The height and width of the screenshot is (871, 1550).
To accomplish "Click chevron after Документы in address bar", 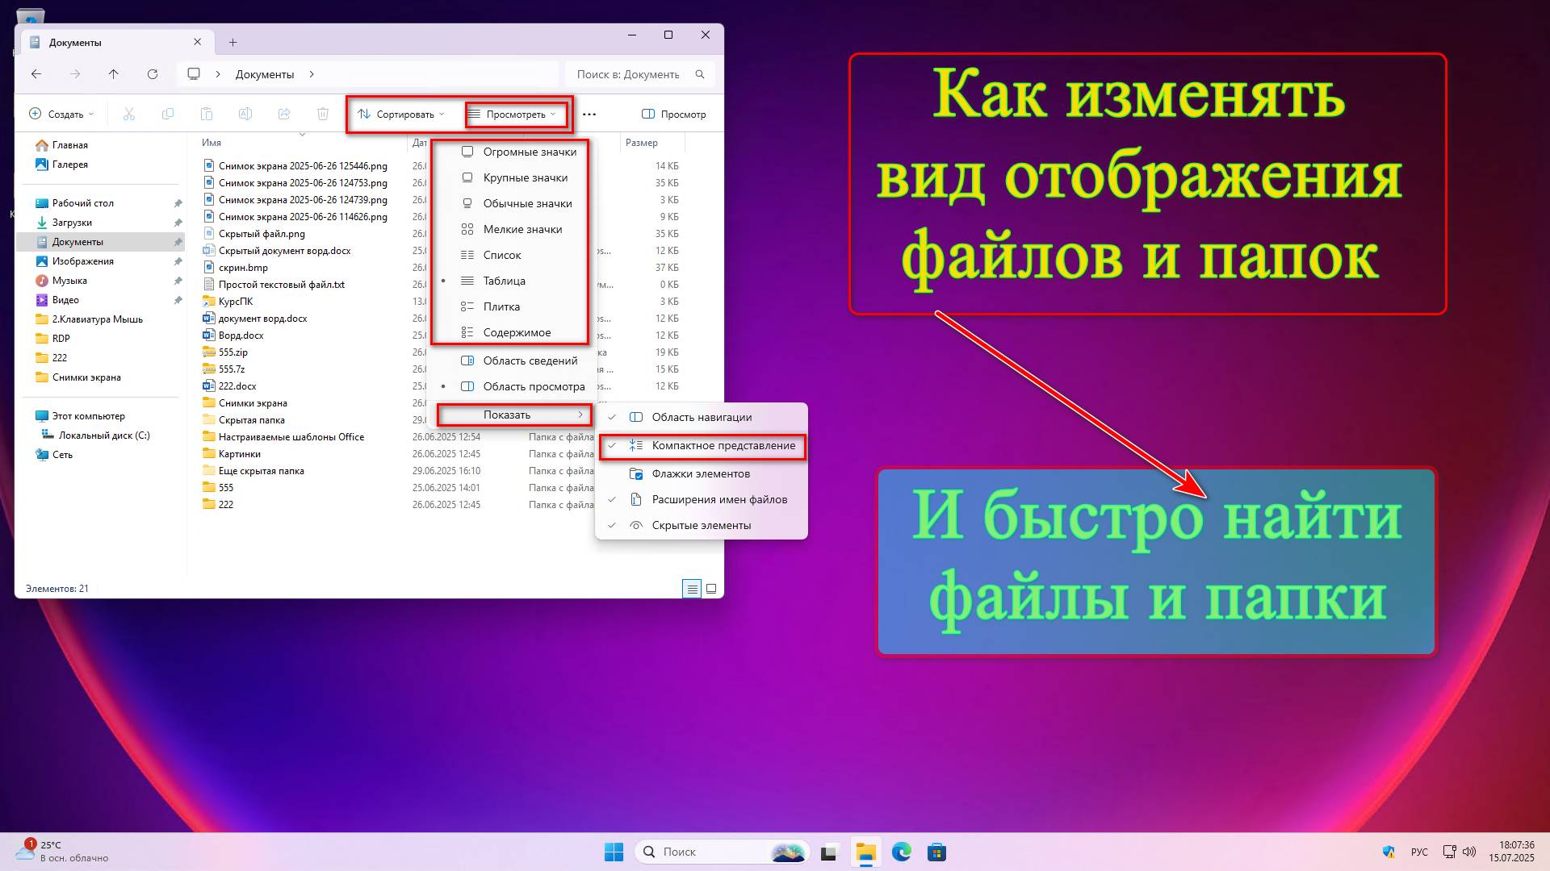I will (312, 74).
